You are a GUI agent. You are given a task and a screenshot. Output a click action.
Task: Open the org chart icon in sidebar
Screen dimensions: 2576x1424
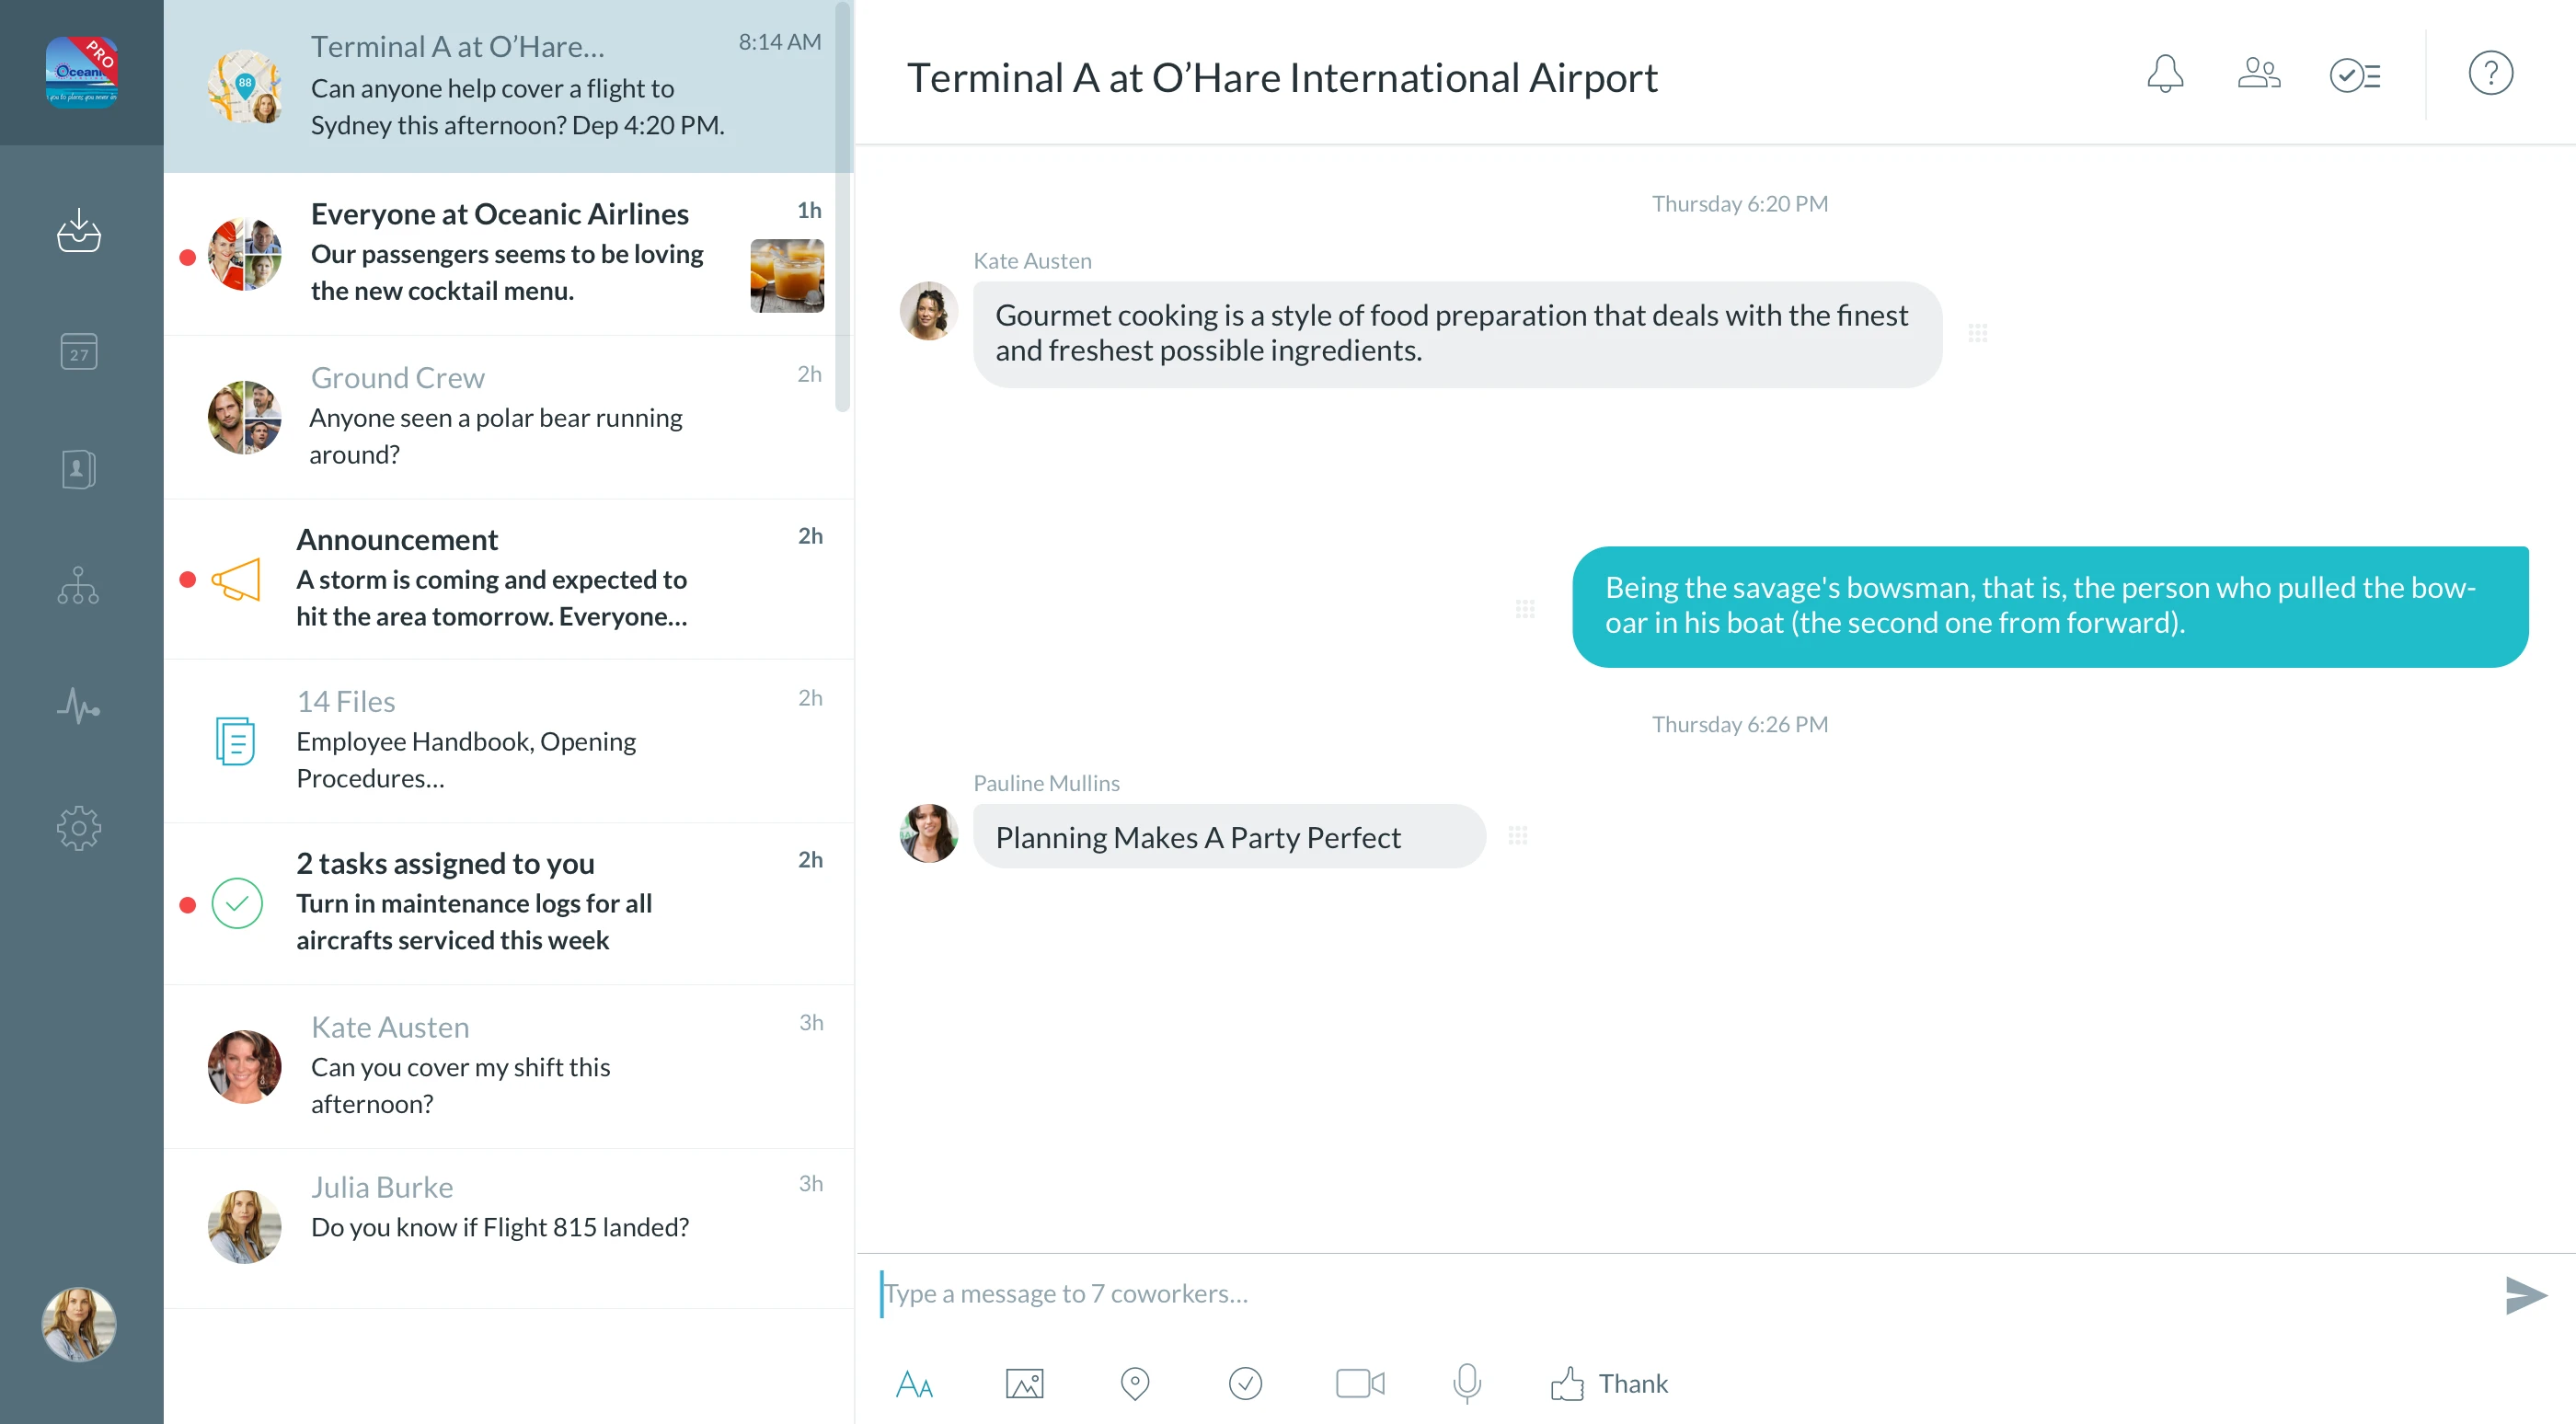(79, 586)
